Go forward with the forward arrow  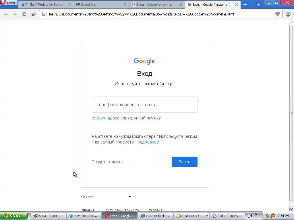[x=15, y=14]
